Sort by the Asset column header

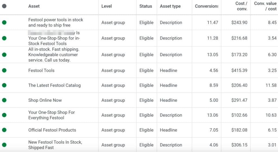tap(34, 6)
